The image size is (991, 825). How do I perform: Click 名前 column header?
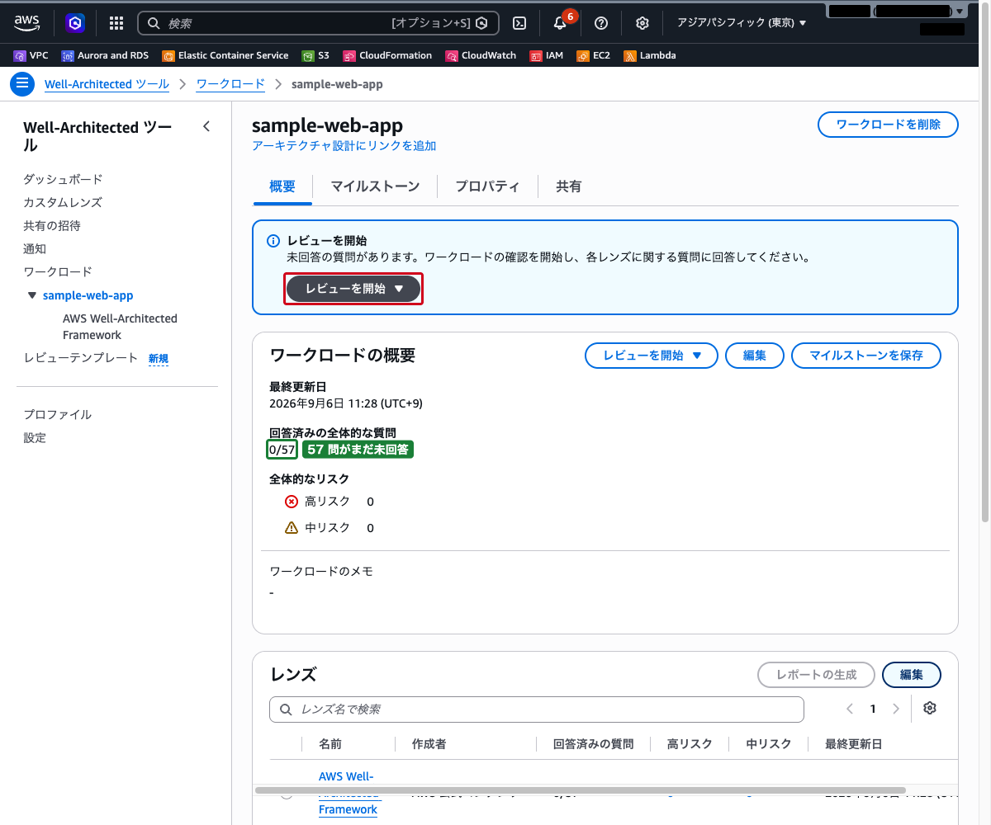(330, 744)
